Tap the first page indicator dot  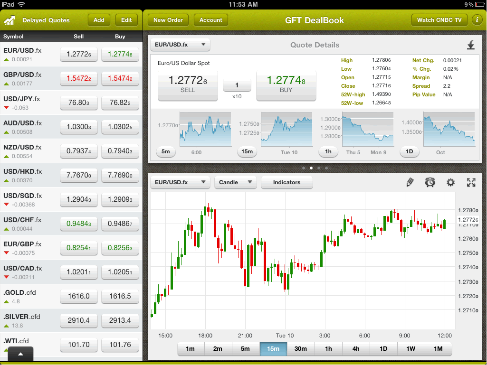pyautogui.click(x=304, y=168)
